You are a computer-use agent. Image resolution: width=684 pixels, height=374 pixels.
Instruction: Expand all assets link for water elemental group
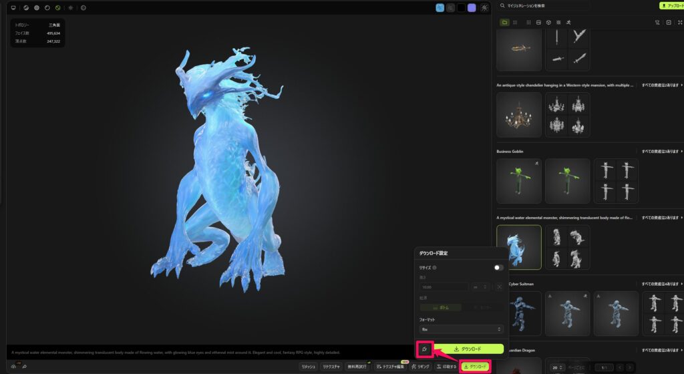click(662, 218)
